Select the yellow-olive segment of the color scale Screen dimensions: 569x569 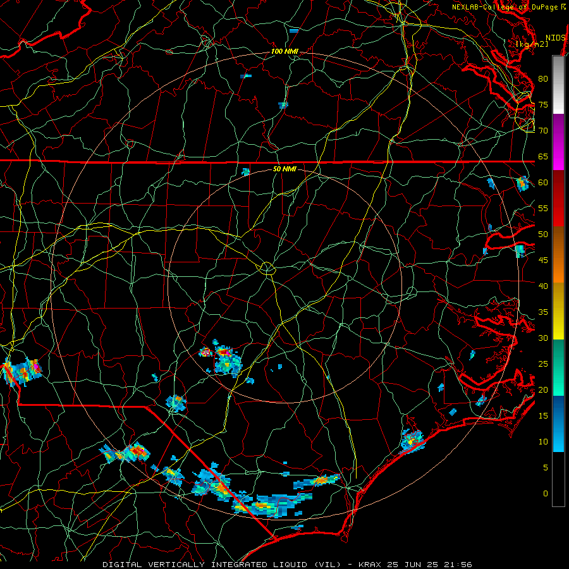click(x=558, y=311)
